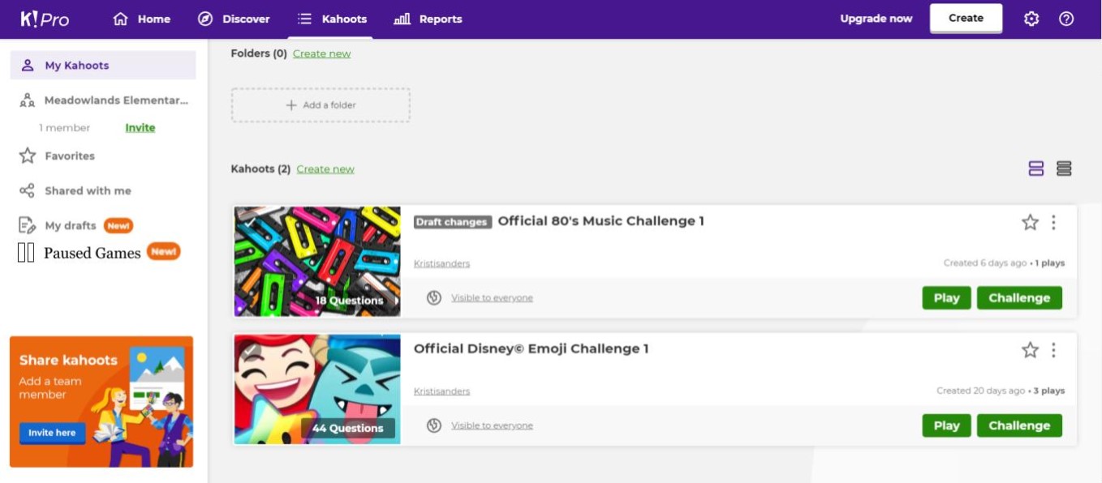Viewport: 1102px width, 483px height.
Task: Click Visible to everyone on 80's Music Challenge
Action: pyautogui.click(x=492, y=297)
